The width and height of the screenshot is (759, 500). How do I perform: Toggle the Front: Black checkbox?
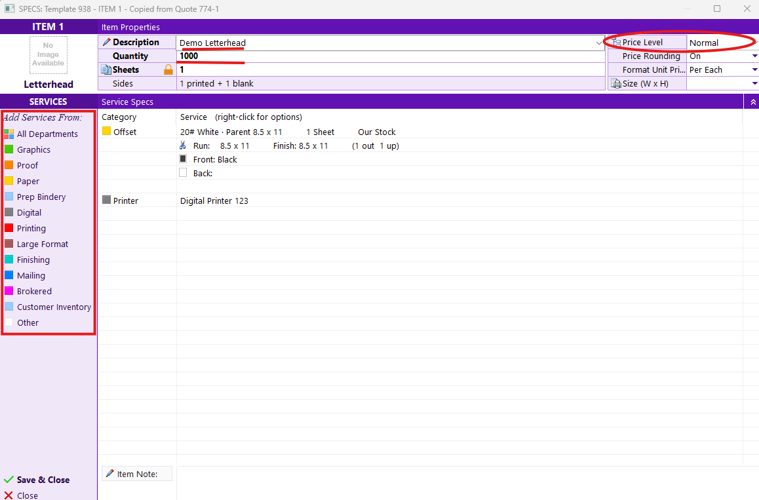click(183, 159)
